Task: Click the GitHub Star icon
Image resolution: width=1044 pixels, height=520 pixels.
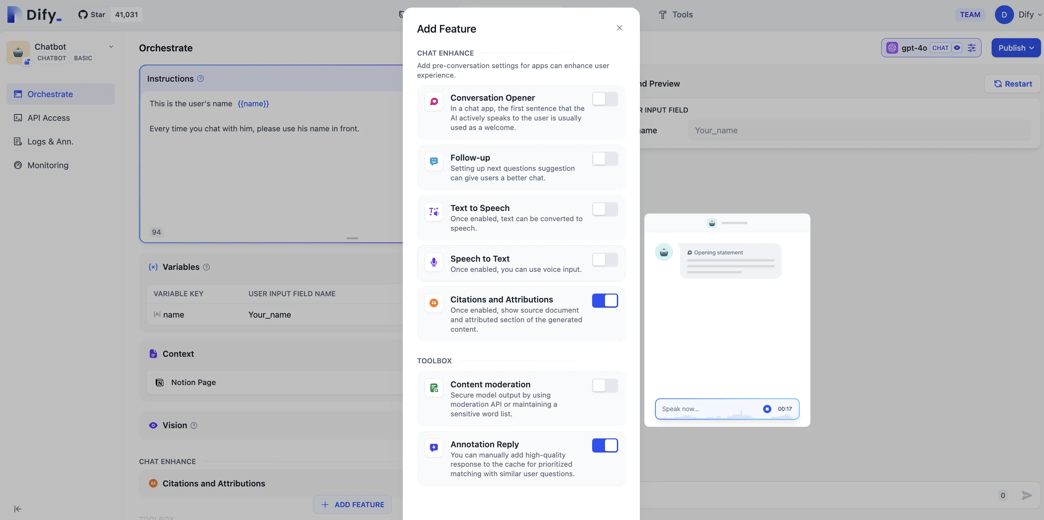Action: (x=83, y=14)
